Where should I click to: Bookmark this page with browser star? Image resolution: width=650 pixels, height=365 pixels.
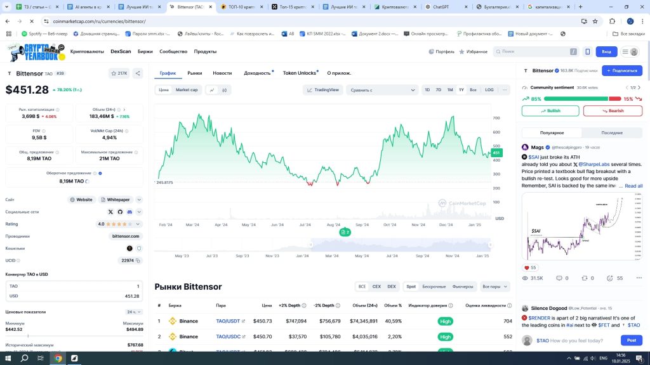(x=595, y=21)
